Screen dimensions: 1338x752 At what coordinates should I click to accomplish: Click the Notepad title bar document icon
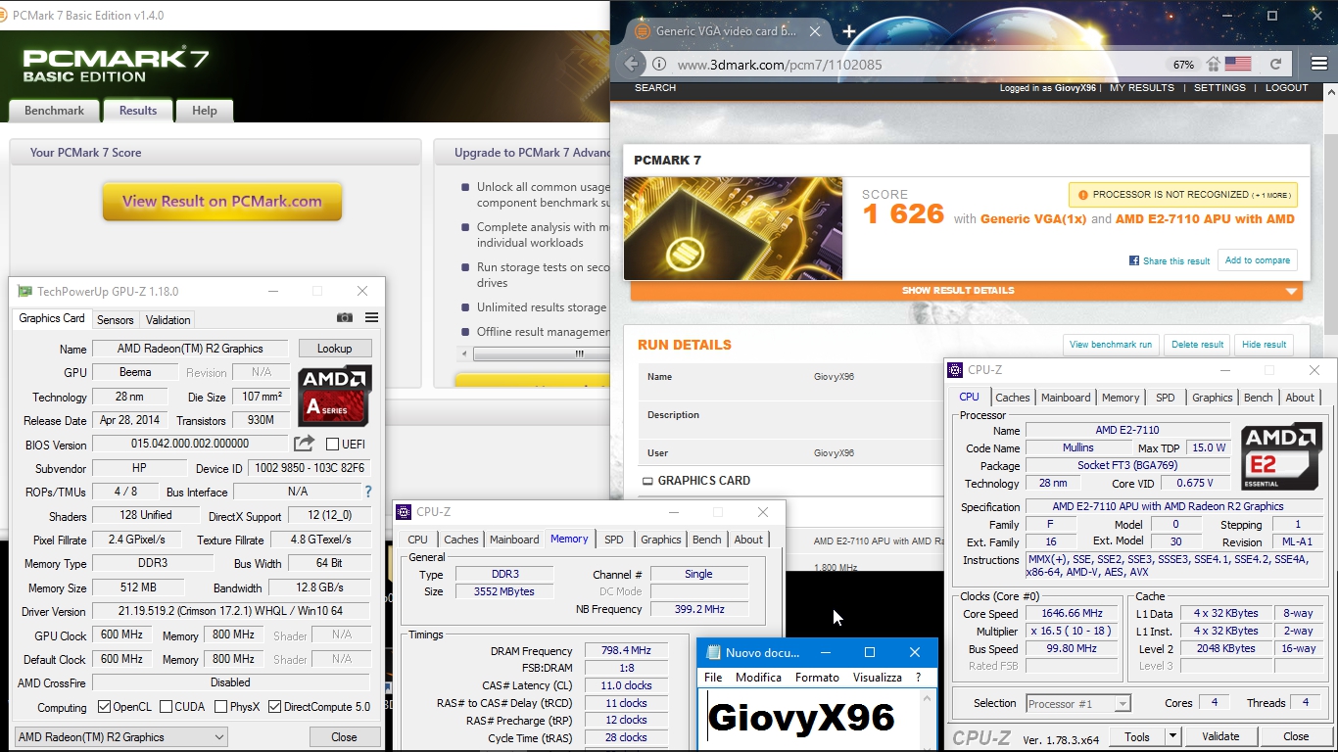pos(712,652)
